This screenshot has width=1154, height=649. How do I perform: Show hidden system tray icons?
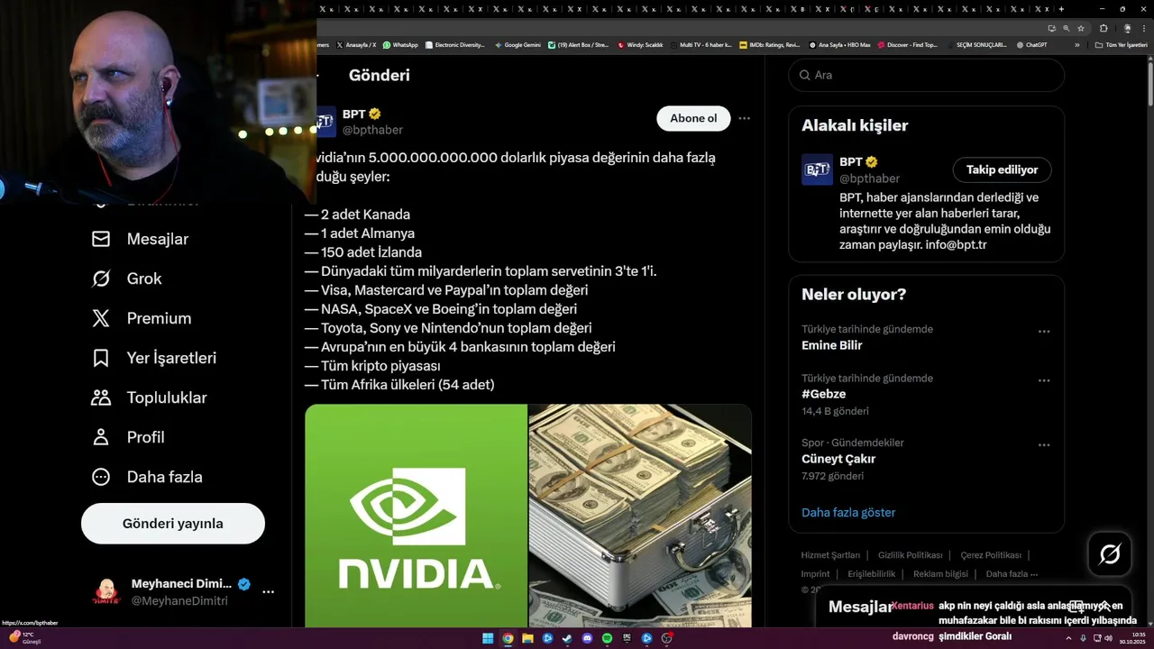[x=1068, y=638]
